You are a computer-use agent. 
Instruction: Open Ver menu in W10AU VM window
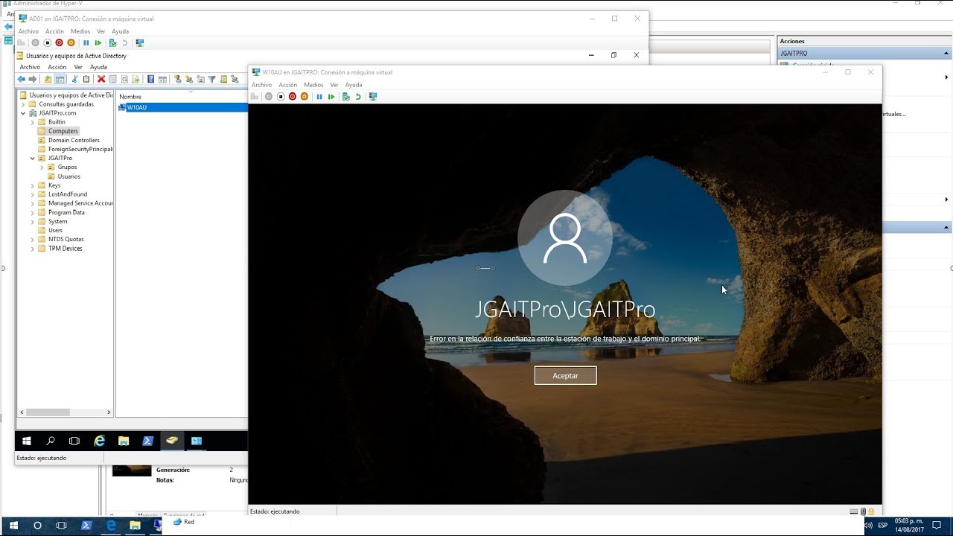tap(334, 85)
